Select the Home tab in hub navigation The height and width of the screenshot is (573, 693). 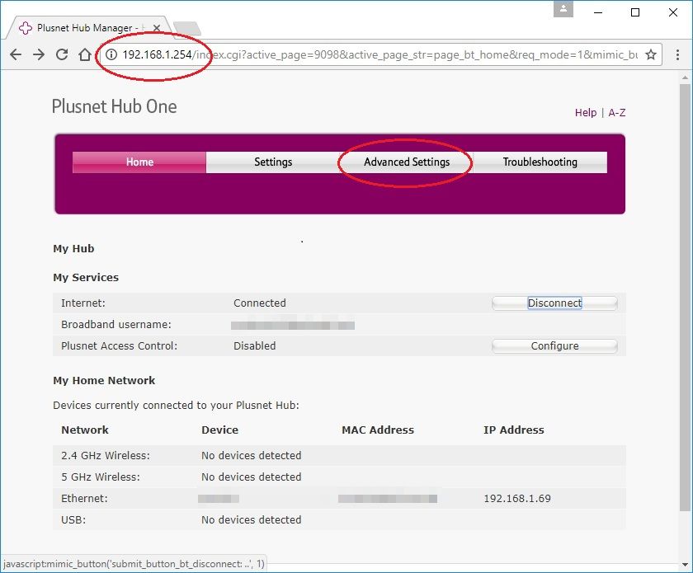[139, 162]
